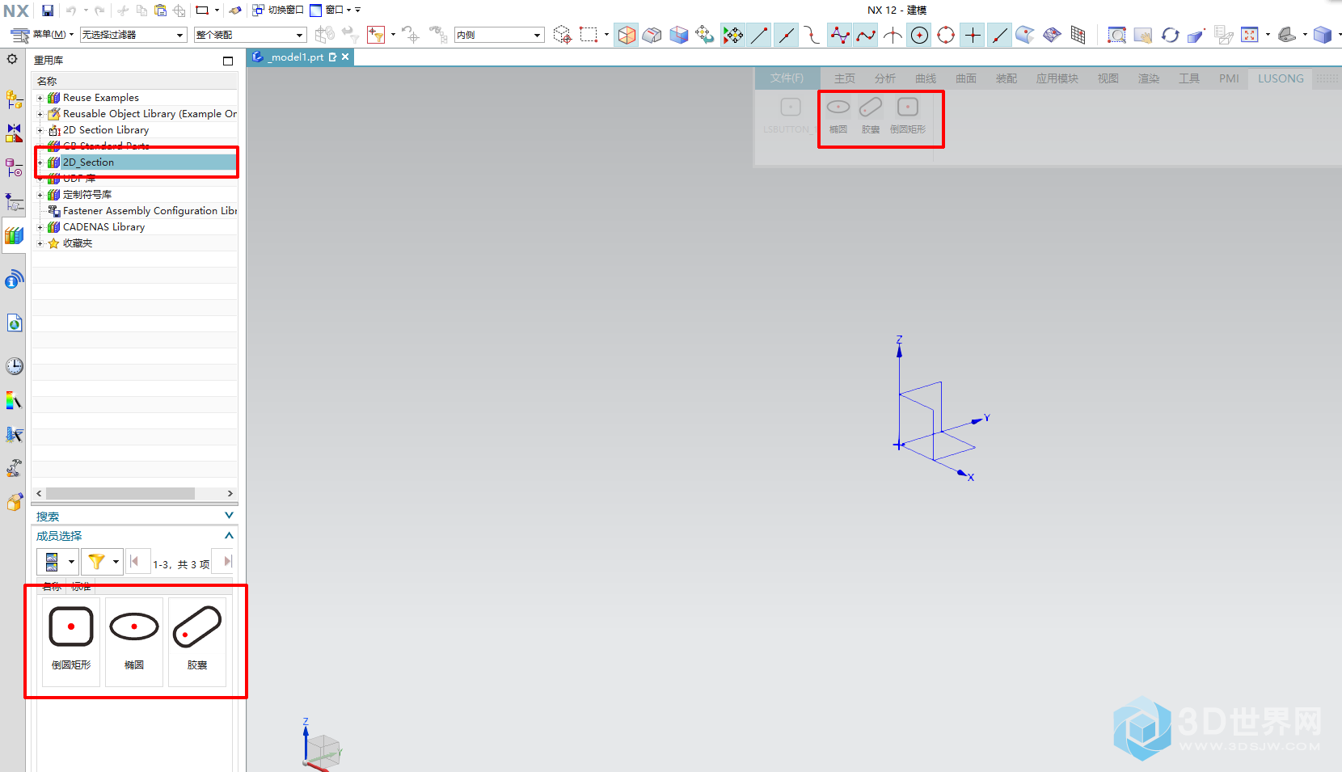Viewport: 1342px width, 772px height.
Task: Toggle Quadrant Point snap option
Action: coord(946,35)
